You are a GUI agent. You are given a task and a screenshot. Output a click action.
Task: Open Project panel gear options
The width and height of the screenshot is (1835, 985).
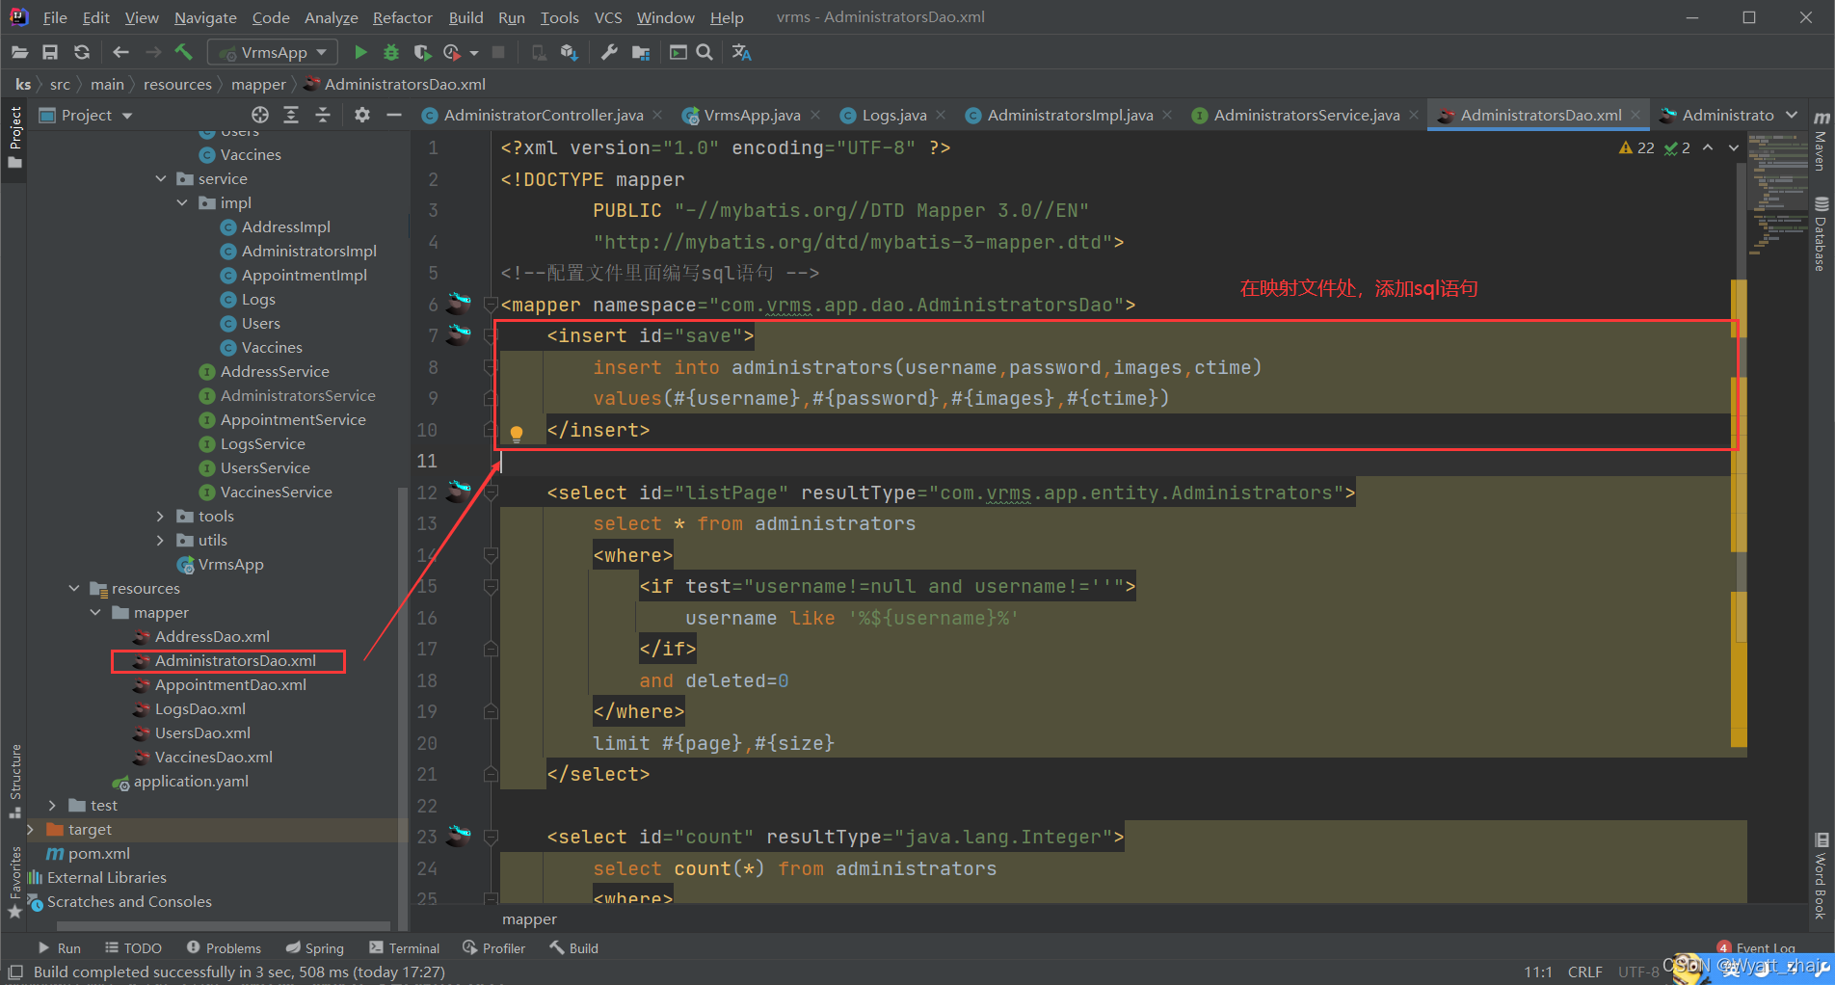[x=361, y=115]
